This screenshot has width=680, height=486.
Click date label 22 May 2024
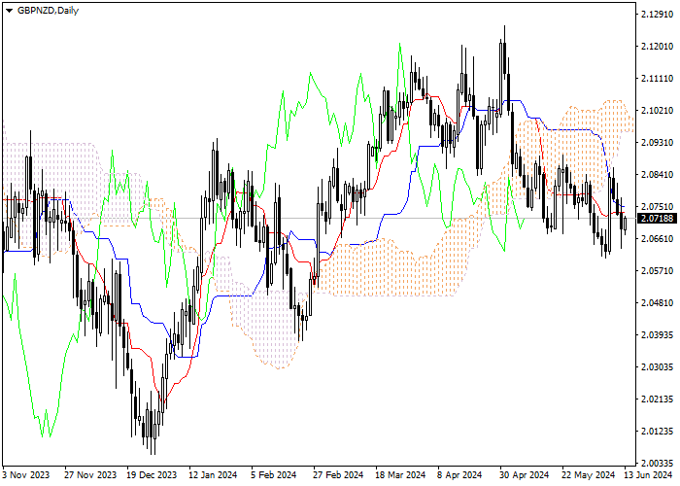[589, 475]
